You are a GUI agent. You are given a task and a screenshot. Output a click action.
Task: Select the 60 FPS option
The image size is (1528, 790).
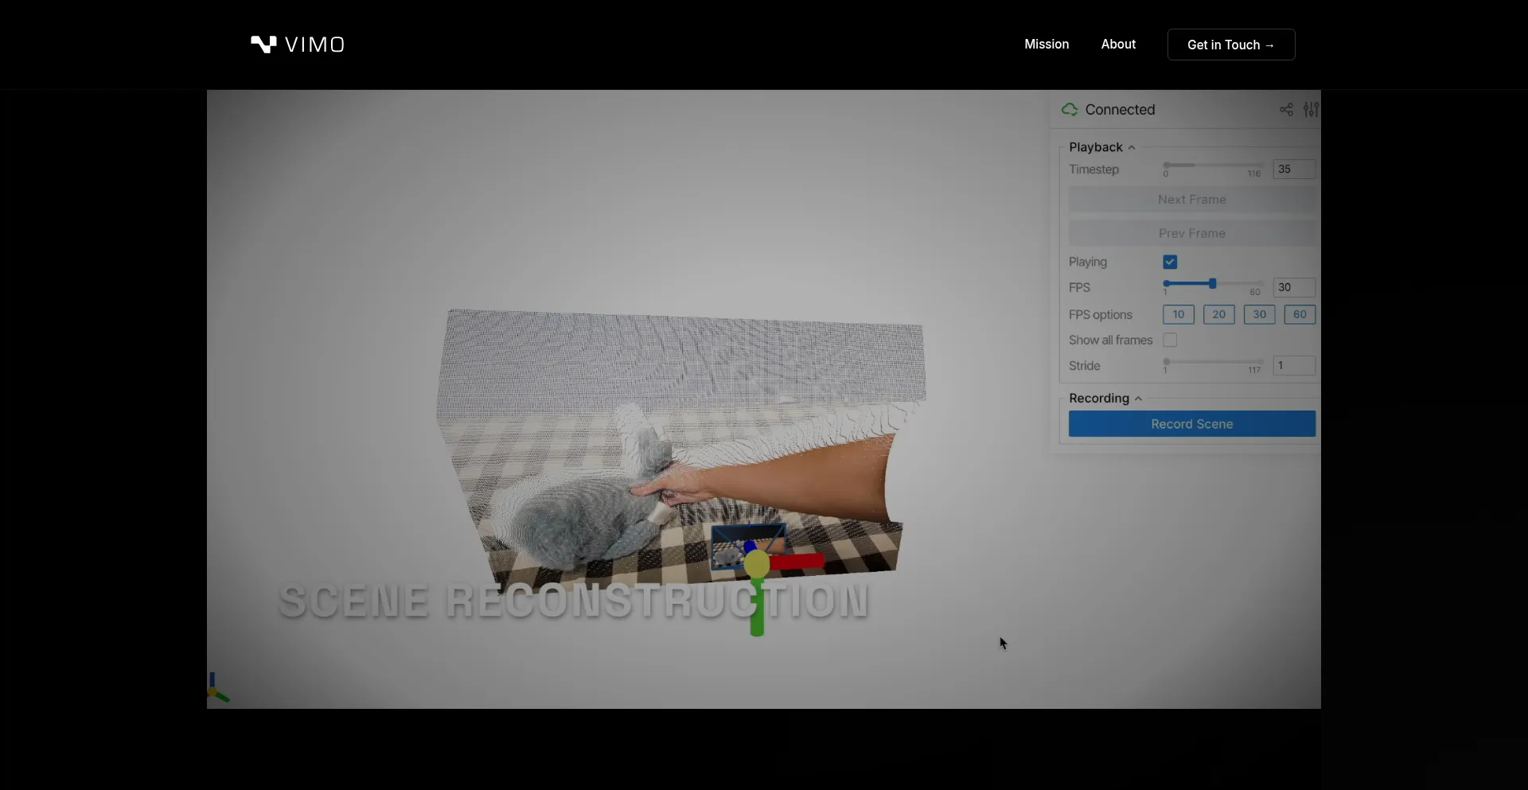[x=1300, y=314]
